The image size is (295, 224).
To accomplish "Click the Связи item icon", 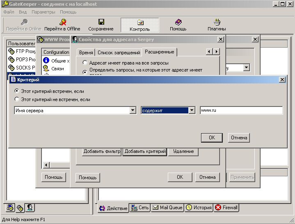I will tap(46, 68).
